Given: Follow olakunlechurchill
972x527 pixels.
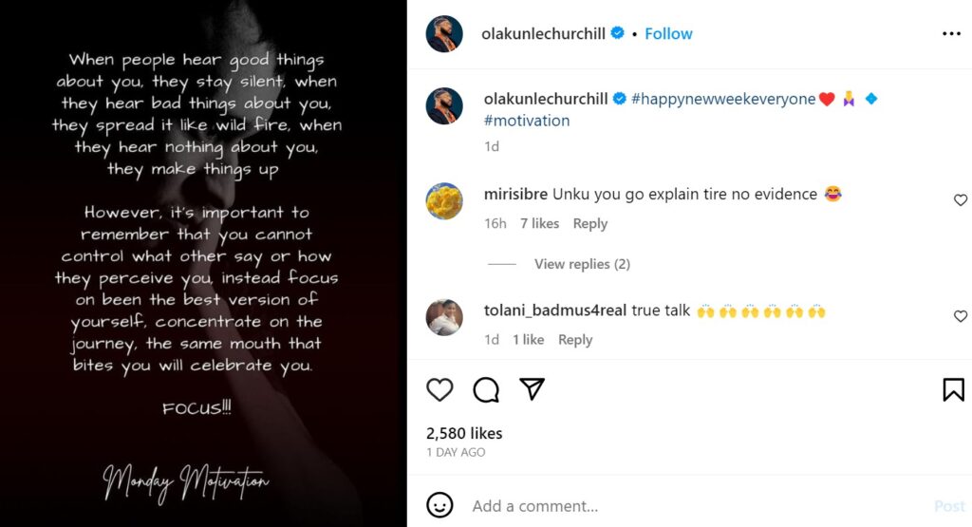Looking at the screenshot, I should click(x=668, y=33).
